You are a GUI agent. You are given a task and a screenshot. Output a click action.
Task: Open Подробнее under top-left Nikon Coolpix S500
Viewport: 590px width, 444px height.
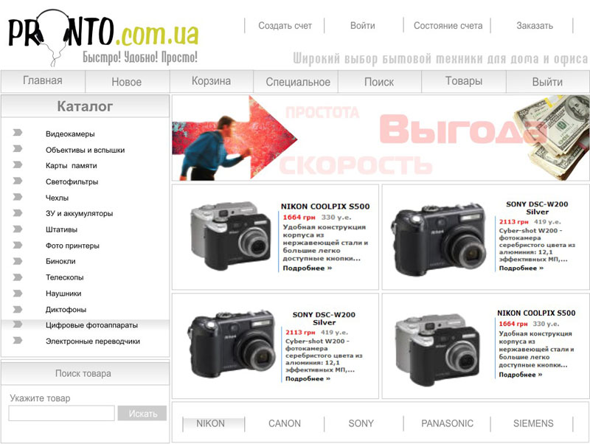pyautogui.click(x=308, y=268)
